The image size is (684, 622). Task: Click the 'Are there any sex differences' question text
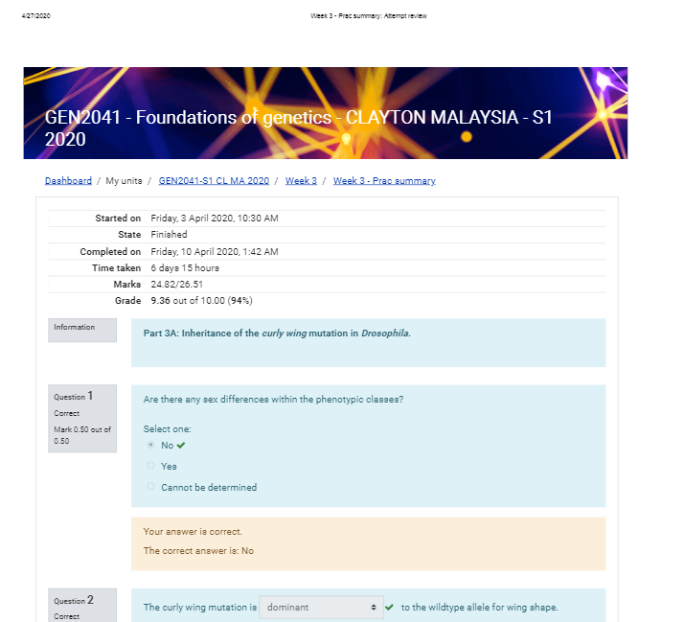273,400
